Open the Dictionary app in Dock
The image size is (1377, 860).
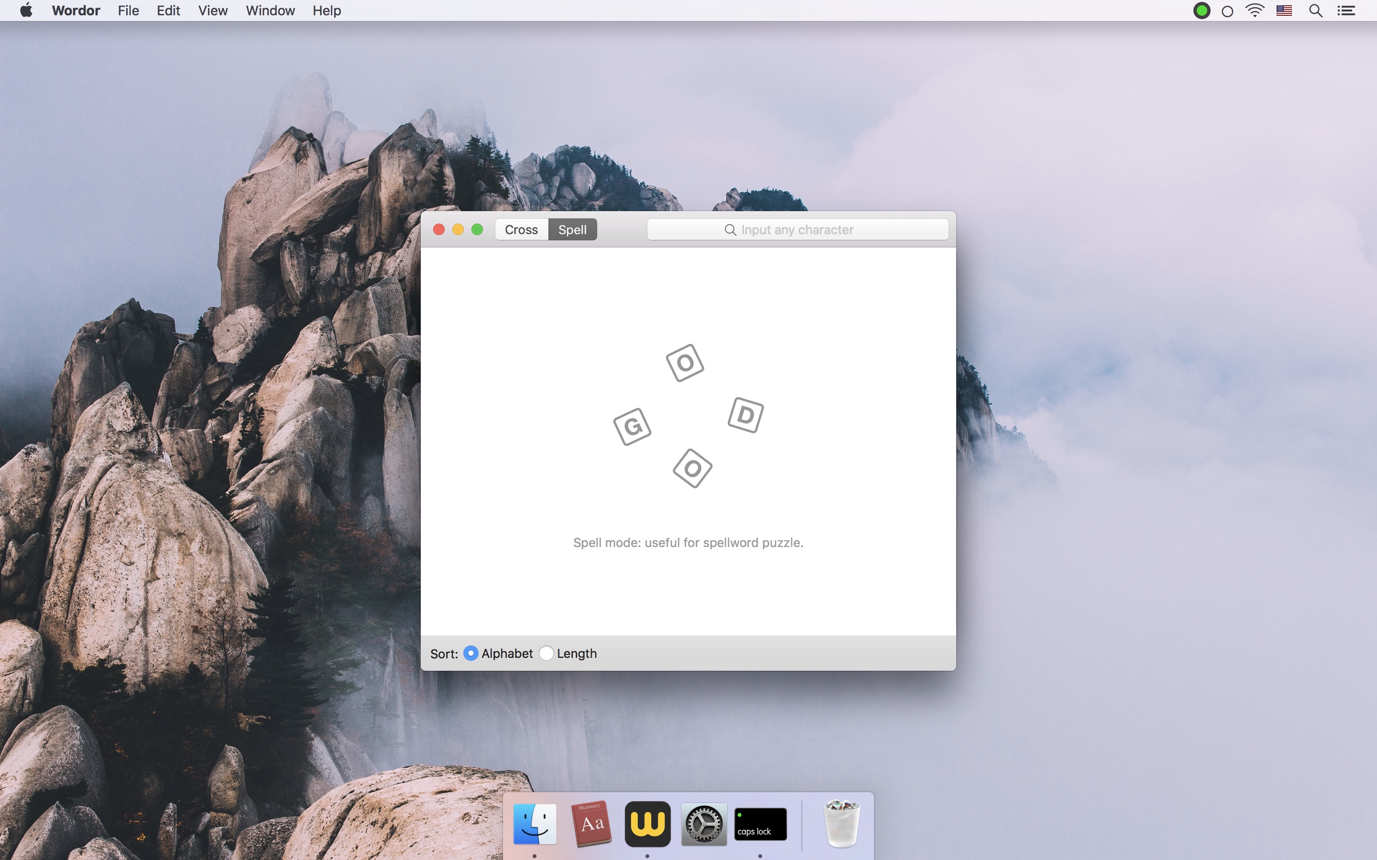pyautogui.click(x=591, y=824)
